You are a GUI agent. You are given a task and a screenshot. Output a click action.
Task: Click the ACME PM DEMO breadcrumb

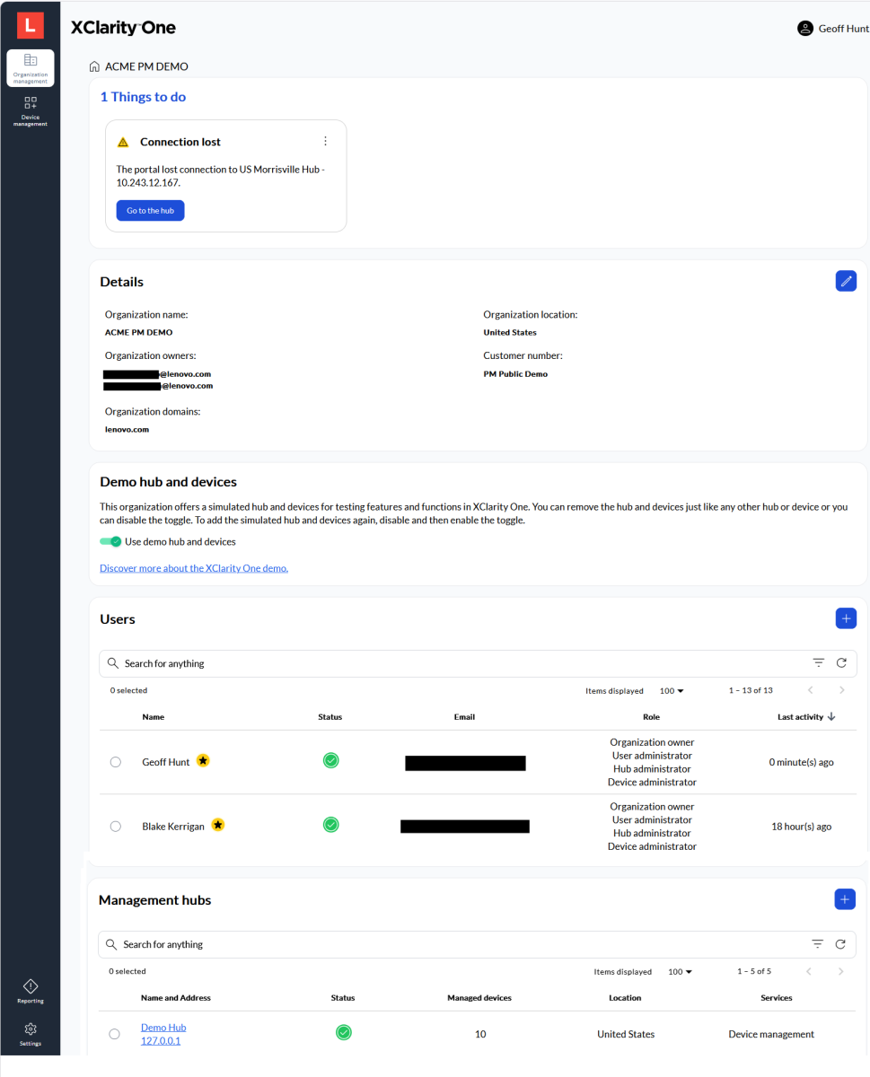coord(146,66)
